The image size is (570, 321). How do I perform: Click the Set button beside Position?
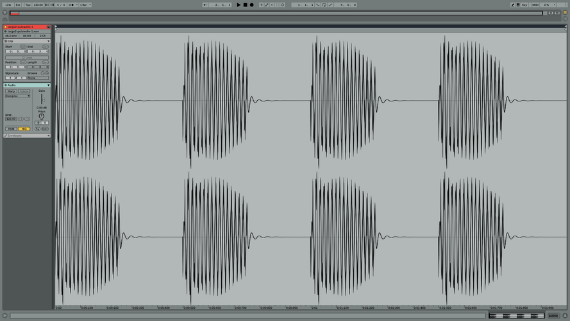[23, 62]
